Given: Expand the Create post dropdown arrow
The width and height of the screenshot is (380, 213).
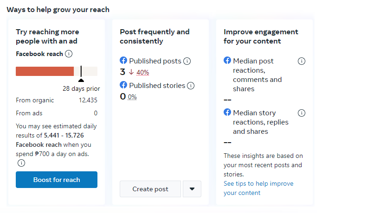Looking at the screenshot, I should click(192, 189).
